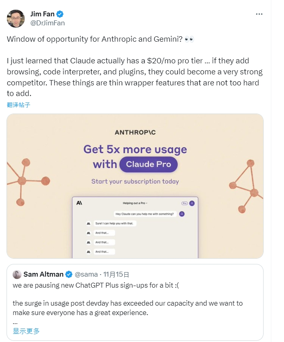Click Sam Altman's small profile avatar
Viewport: 284px width, 342px height.
[17, 274]
